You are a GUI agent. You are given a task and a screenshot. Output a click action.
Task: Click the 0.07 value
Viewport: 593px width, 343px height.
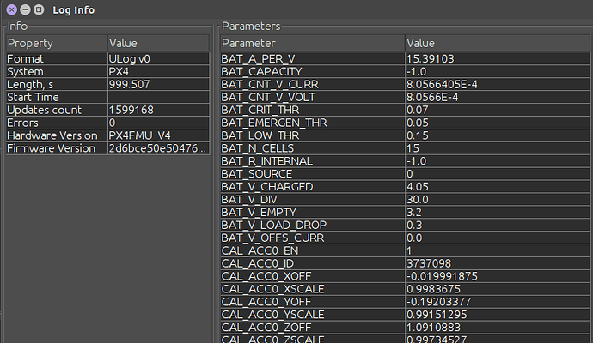(x=498, y=110)
